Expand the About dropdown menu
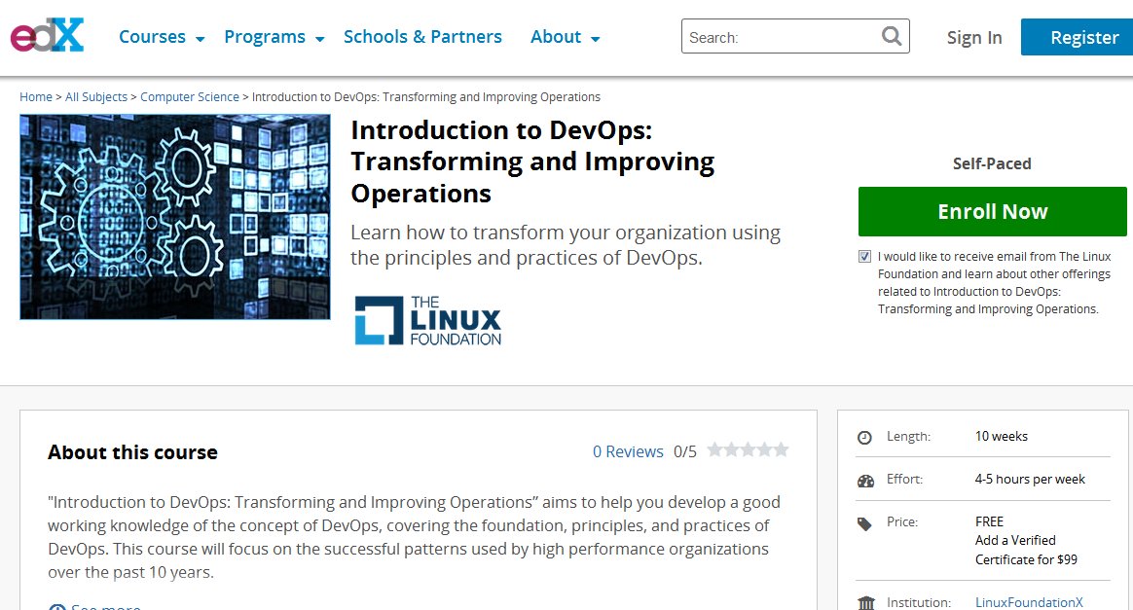The image size is (1133, 610). (x=566, y=37)
